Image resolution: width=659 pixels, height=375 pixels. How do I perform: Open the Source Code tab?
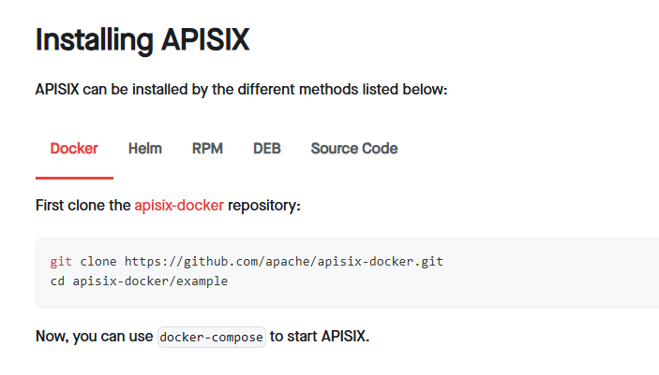point(354,149)
